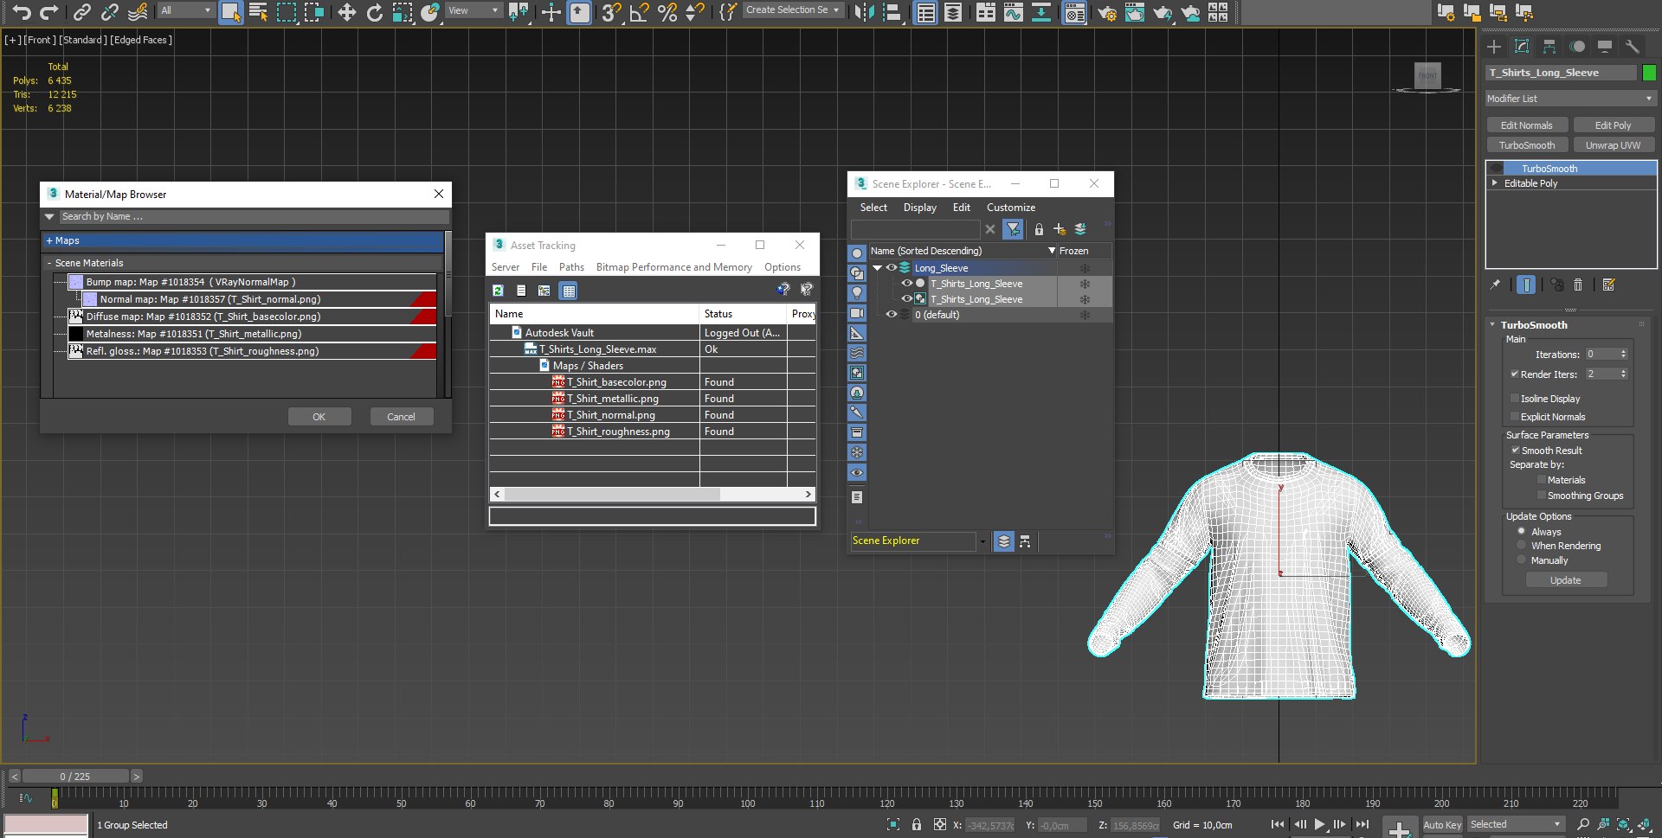Select Manually update option
Screen dimensions: 1662x838
click(1522, 560)
